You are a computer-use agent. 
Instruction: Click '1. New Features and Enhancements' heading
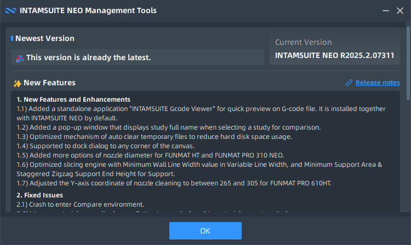pos(73,100)
